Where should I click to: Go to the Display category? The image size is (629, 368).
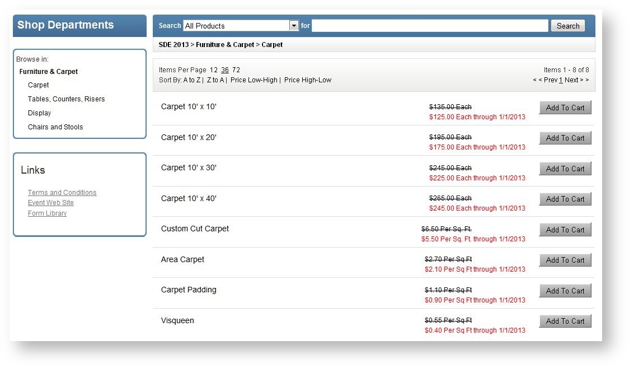pyautogui.click(x=39, y=113)
